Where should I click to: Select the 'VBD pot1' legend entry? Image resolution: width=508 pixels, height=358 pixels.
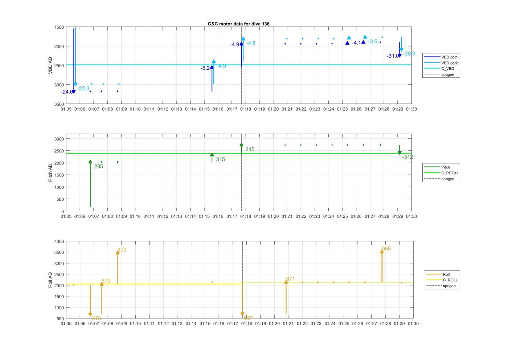click(441, 57)
